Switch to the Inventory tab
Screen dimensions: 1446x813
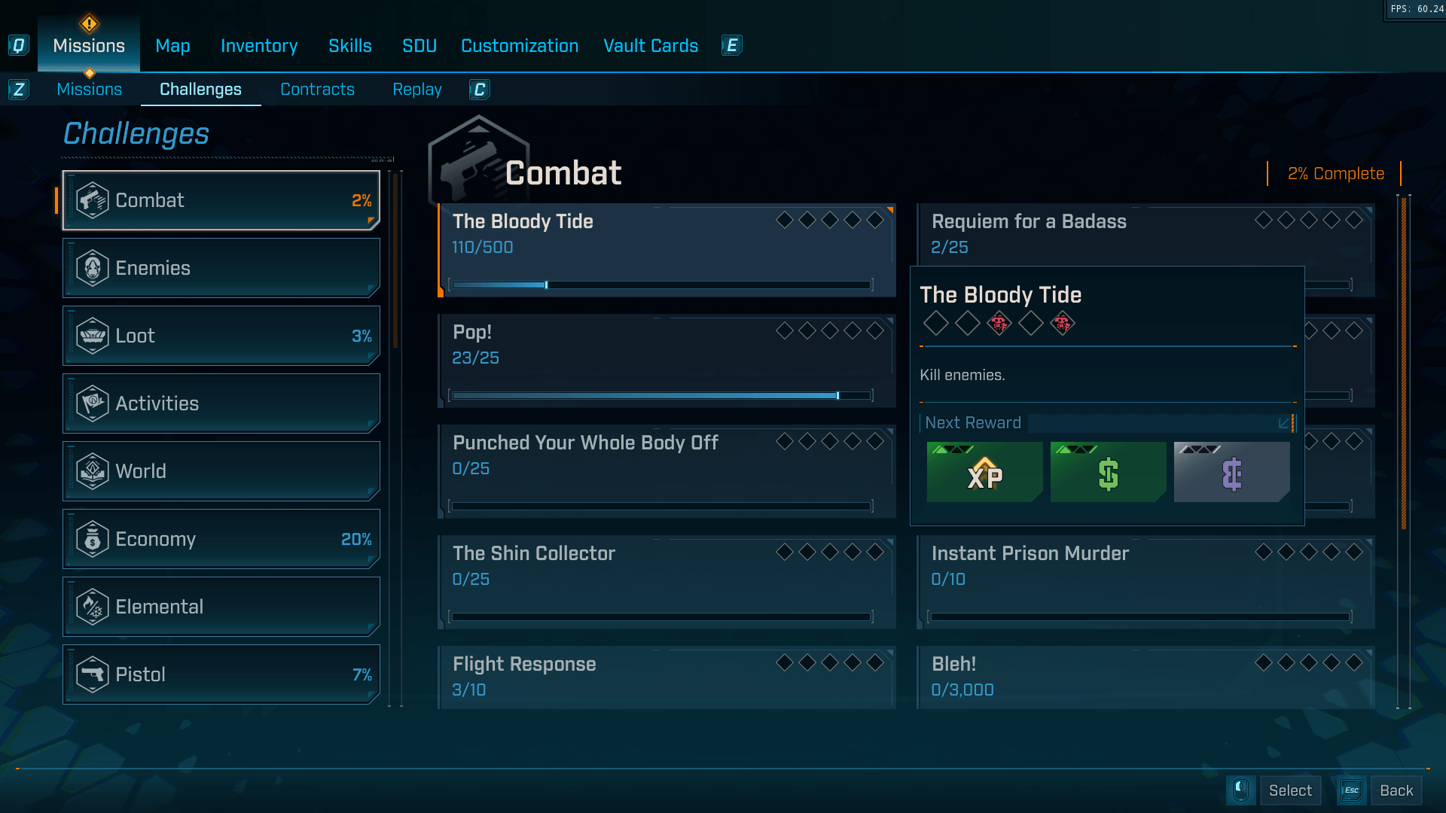tap(259, 46)
